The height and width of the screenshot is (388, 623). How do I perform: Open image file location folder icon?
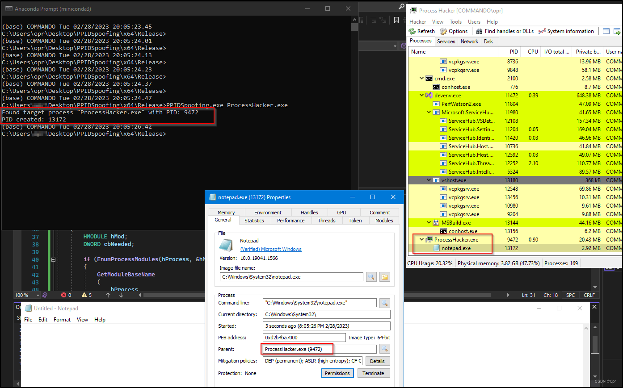click(x=385, y=277)
